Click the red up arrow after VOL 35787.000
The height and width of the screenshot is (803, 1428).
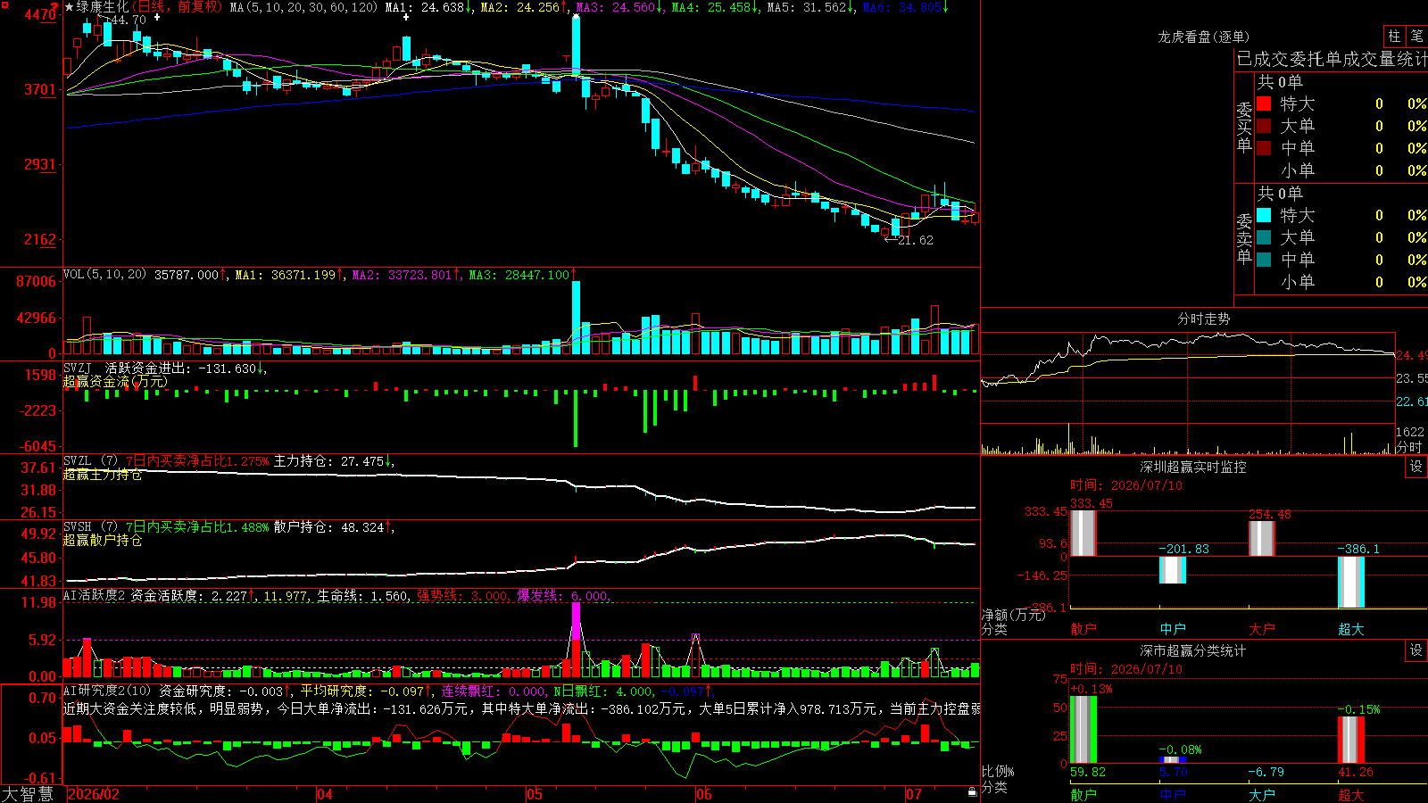pyautogui.click(x=224, y=275)
